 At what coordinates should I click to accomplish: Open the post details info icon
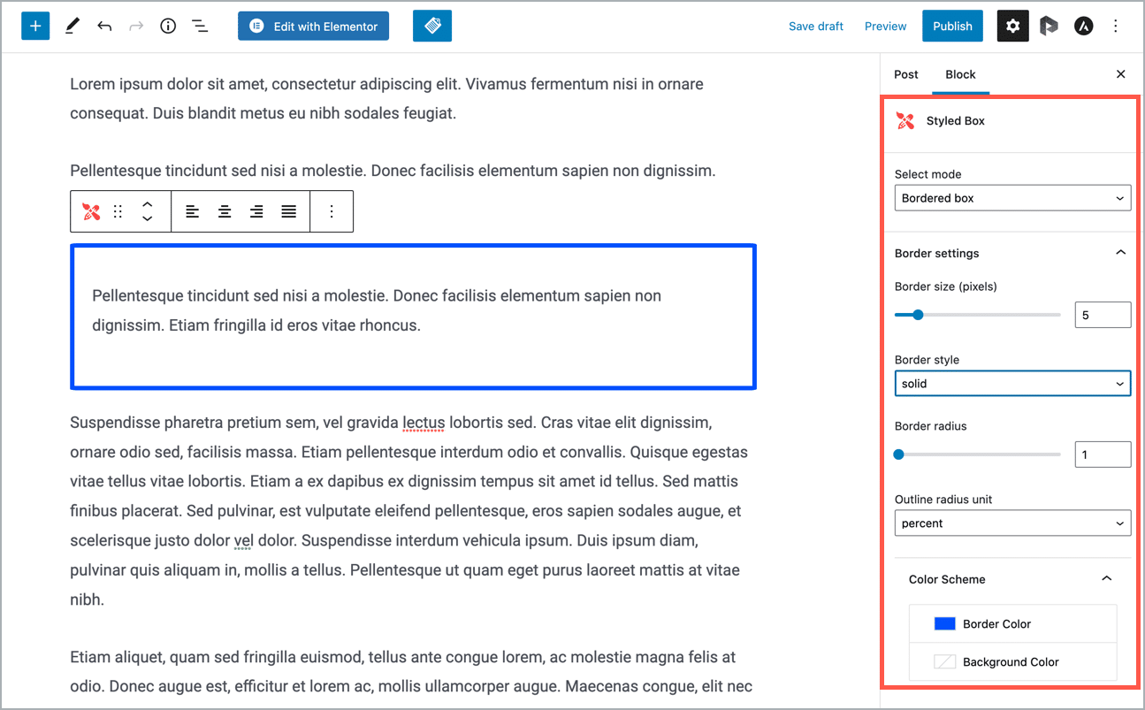[168, 27]
